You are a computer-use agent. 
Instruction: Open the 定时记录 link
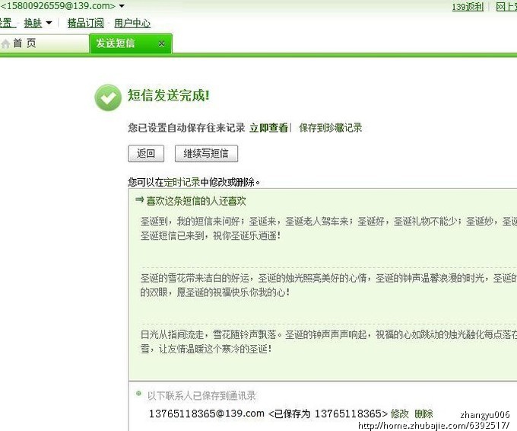[x=182, y=182]
